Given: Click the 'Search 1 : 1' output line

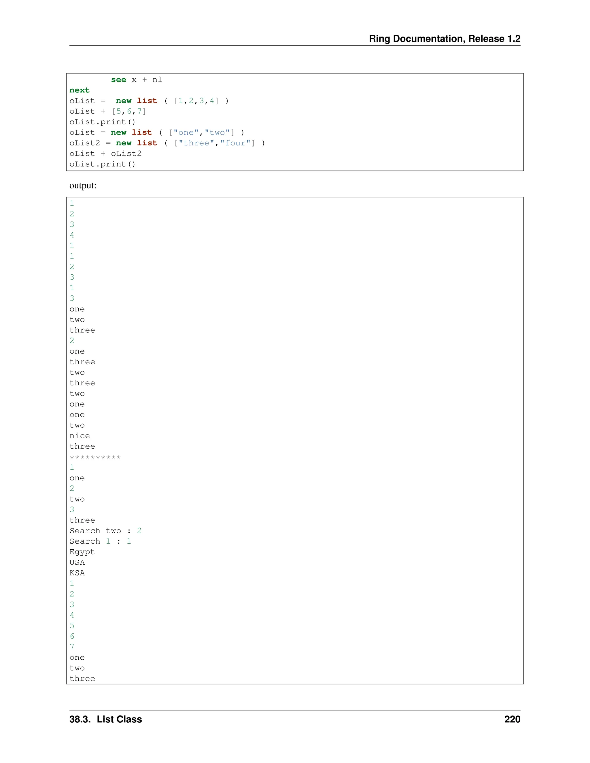Looking at the screenshot, I should click(x=100, y=541).
